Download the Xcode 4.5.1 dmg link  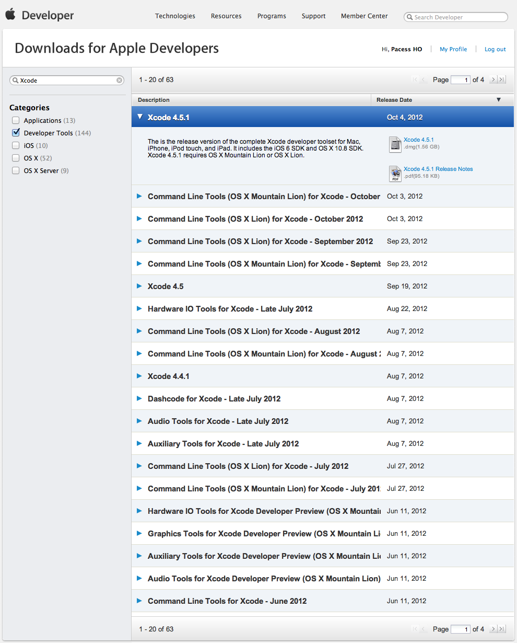click(x=418, y=140)
